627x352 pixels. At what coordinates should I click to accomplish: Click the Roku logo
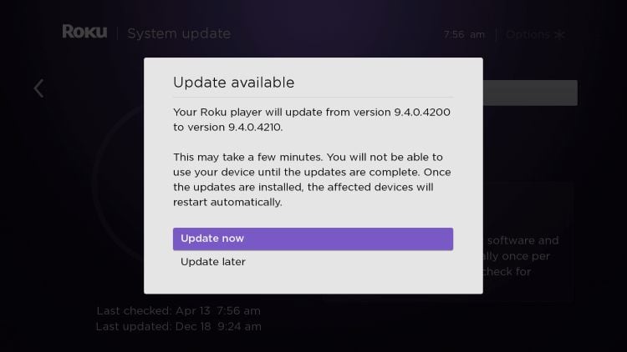(x=84, y=32)
